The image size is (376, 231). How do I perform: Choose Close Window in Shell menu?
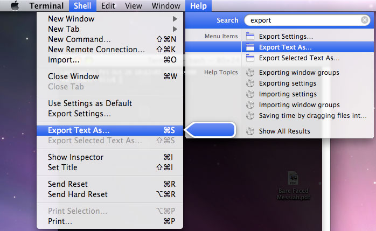tap(110, 76)
